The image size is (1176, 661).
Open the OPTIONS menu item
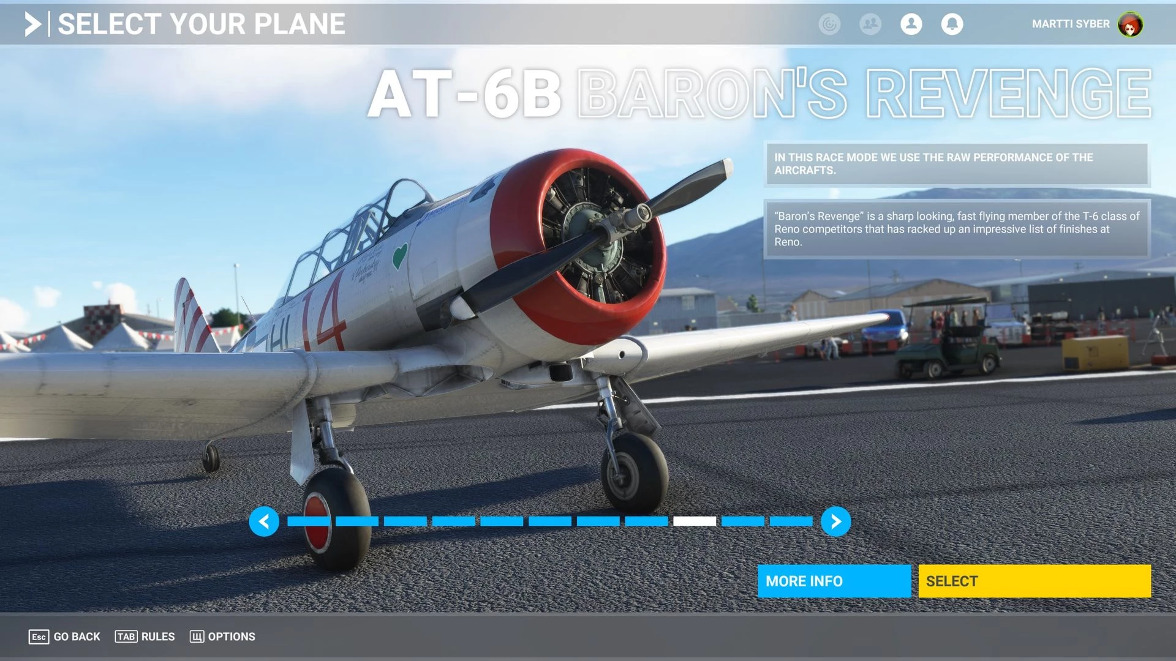coord(232,637)
